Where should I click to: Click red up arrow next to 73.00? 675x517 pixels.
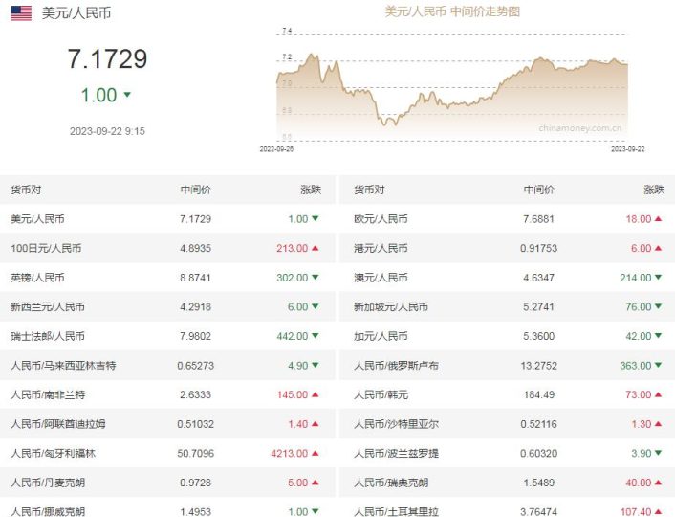(x=658, y=394)
